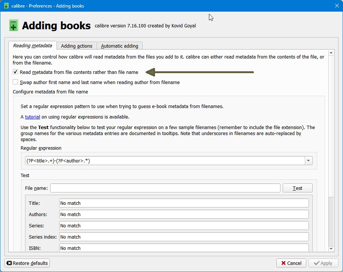Click the scroll up arrow of the scrollbar
The height and width of the screenshot is (272, 343).
click(x=331, y=53)
